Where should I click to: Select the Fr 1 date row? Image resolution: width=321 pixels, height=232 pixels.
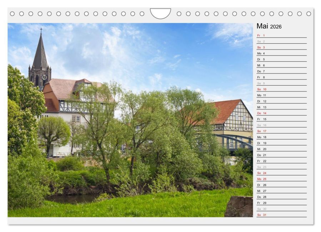(x=282, y=35)
